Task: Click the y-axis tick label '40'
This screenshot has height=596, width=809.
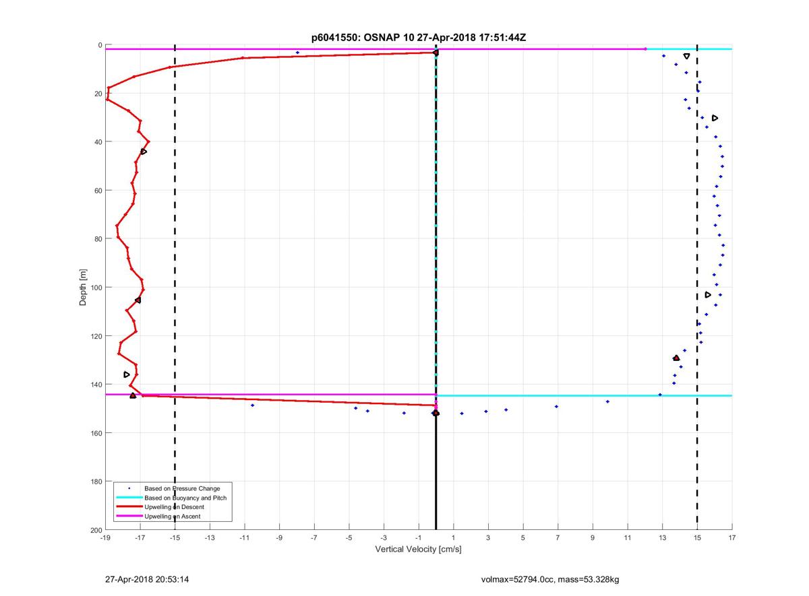Action: click(98, 142)
